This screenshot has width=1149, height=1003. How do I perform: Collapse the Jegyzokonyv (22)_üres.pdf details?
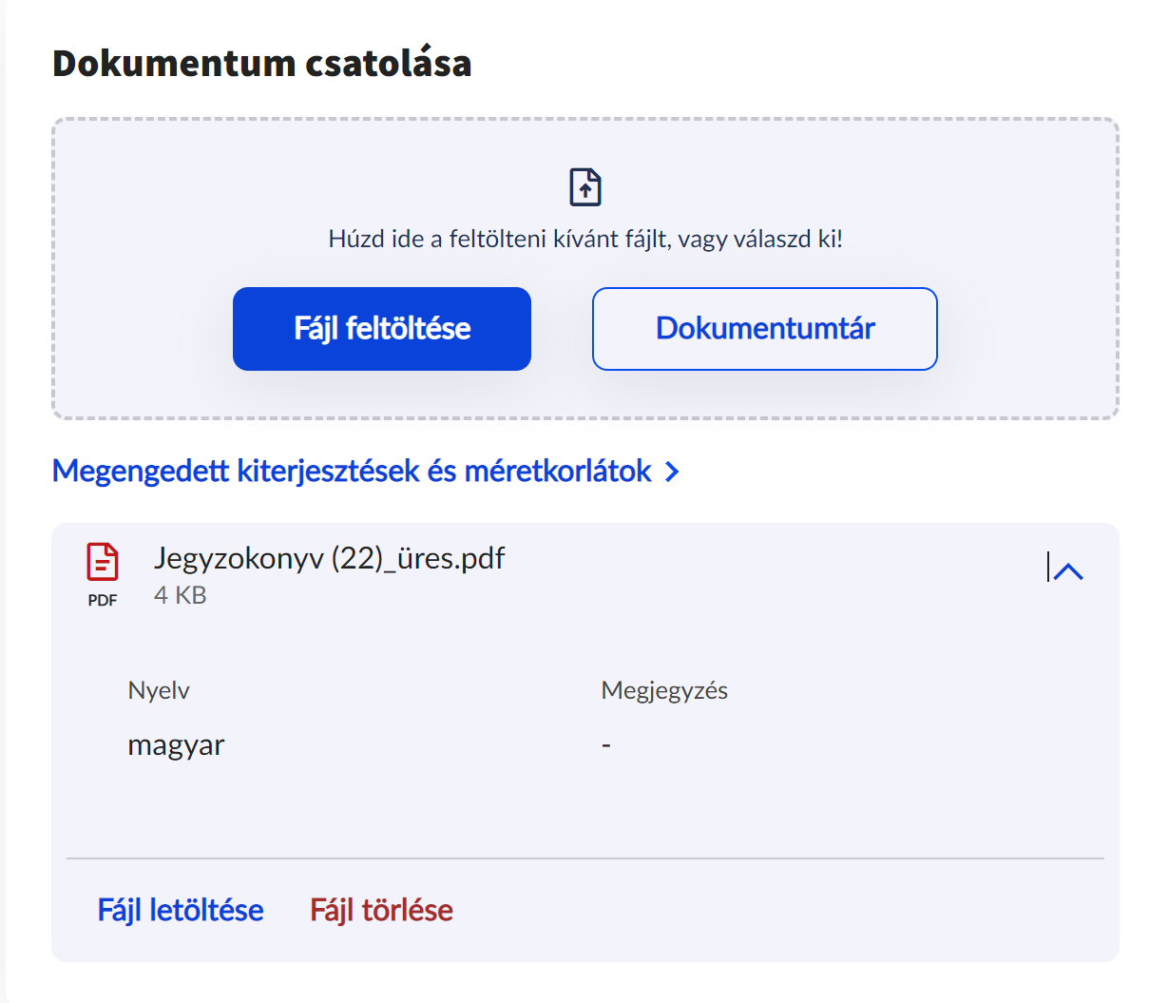[1068, 570]
